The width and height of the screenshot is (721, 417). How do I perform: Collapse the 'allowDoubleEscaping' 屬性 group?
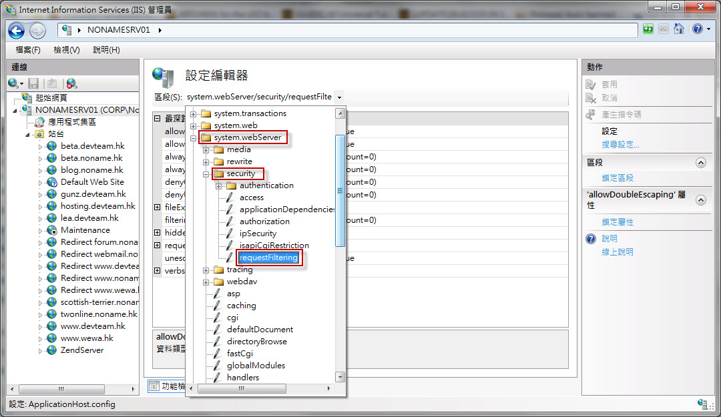(x=701, y=200)
